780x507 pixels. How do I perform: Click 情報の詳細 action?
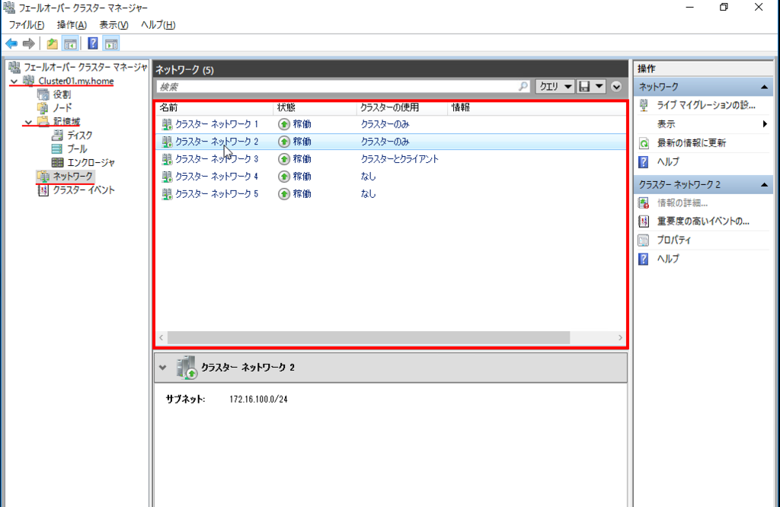682,202
